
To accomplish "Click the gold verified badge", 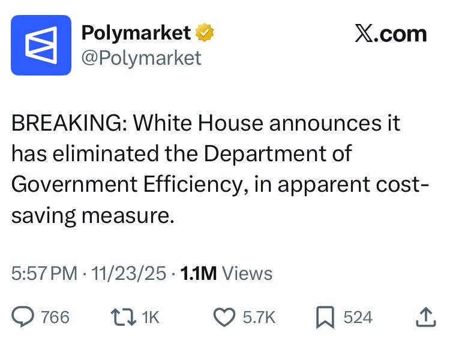I will 206,32.
